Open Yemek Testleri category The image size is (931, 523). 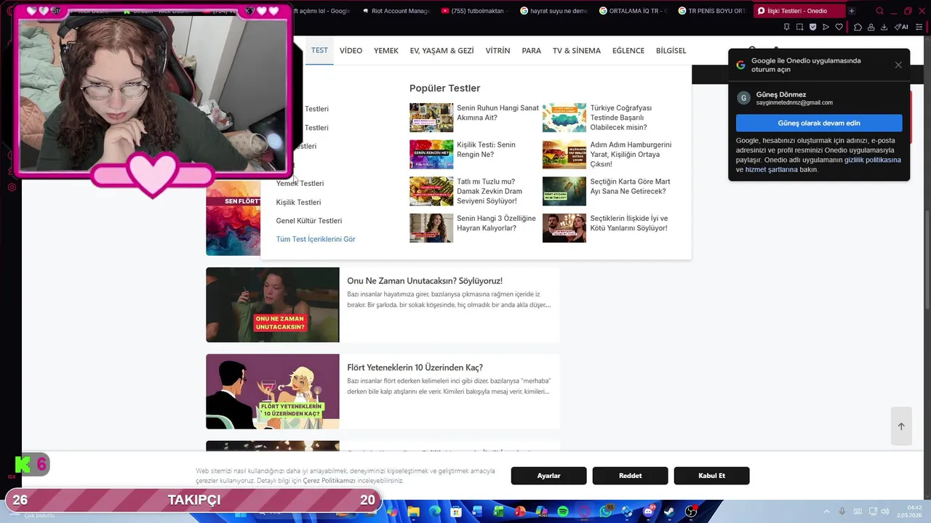(x=300, y=183)
